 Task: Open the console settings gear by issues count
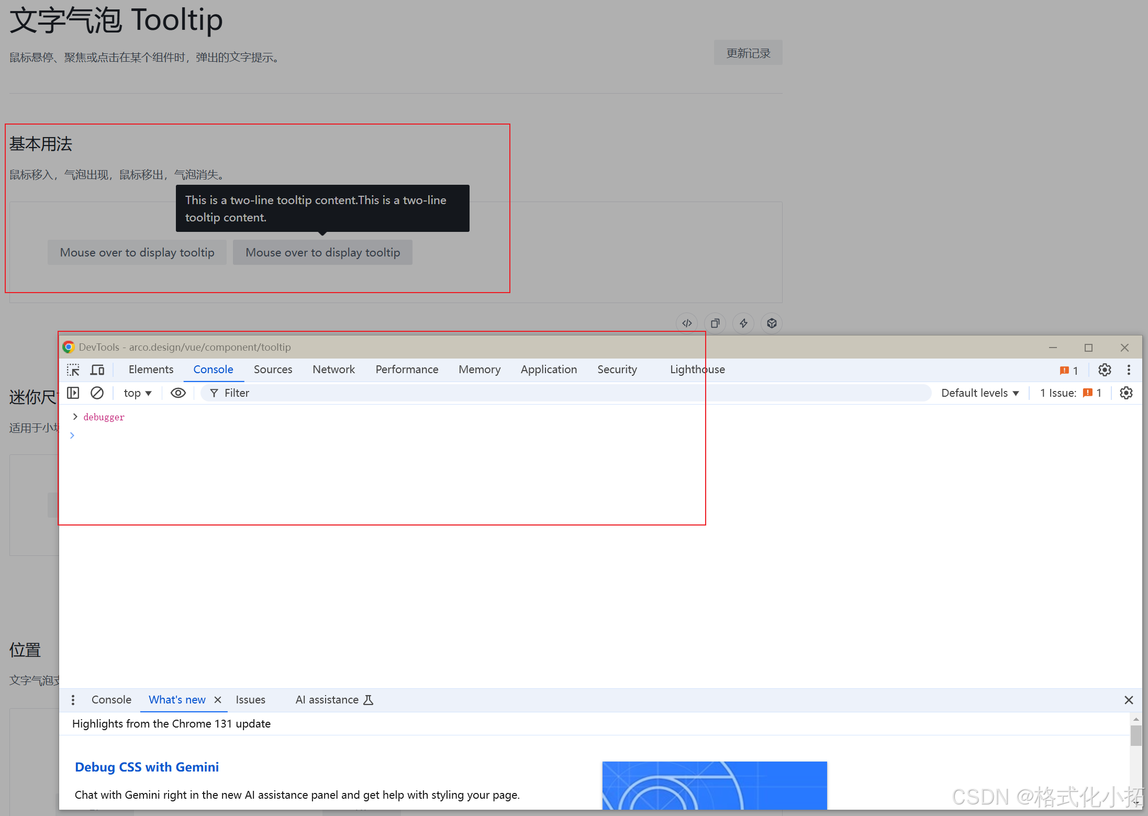click(1126, 393)
